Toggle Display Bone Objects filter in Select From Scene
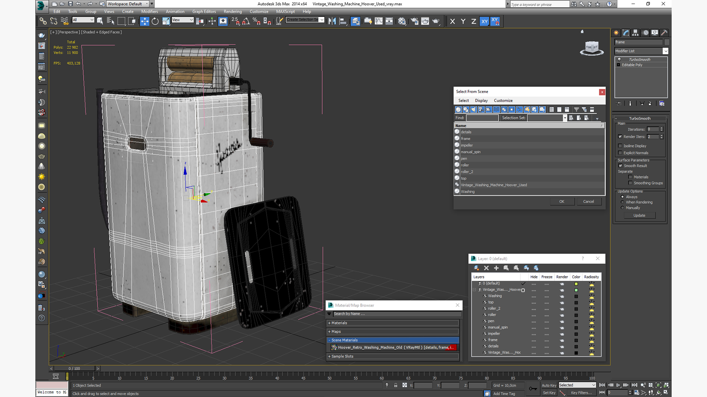This screenshot has height=397, width=707. [519, 110]
